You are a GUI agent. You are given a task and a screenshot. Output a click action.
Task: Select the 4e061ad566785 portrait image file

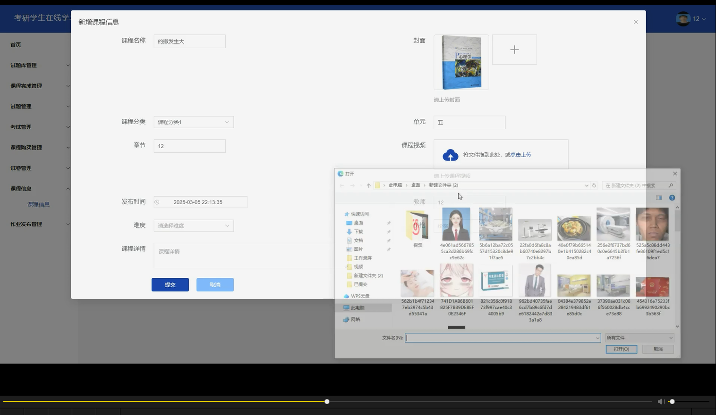pos(456,233)
